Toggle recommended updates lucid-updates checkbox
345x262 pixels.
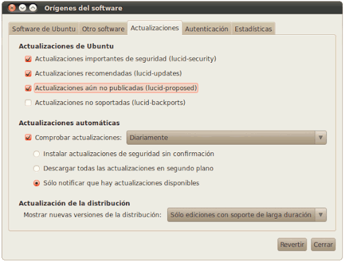(x=28, y=73)
